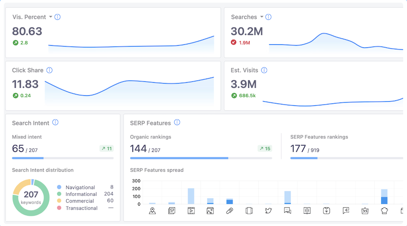The image size is (407, 226).
Task: Click the Est. Visits heading
Action: pyautogui.click(x=244, y=71)
